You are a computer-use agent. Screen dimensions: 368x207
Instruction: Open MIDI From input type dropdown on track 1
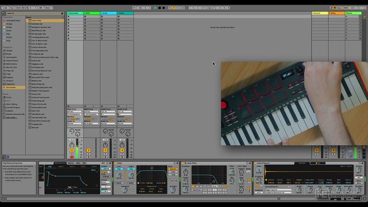(x=75, y=112)
